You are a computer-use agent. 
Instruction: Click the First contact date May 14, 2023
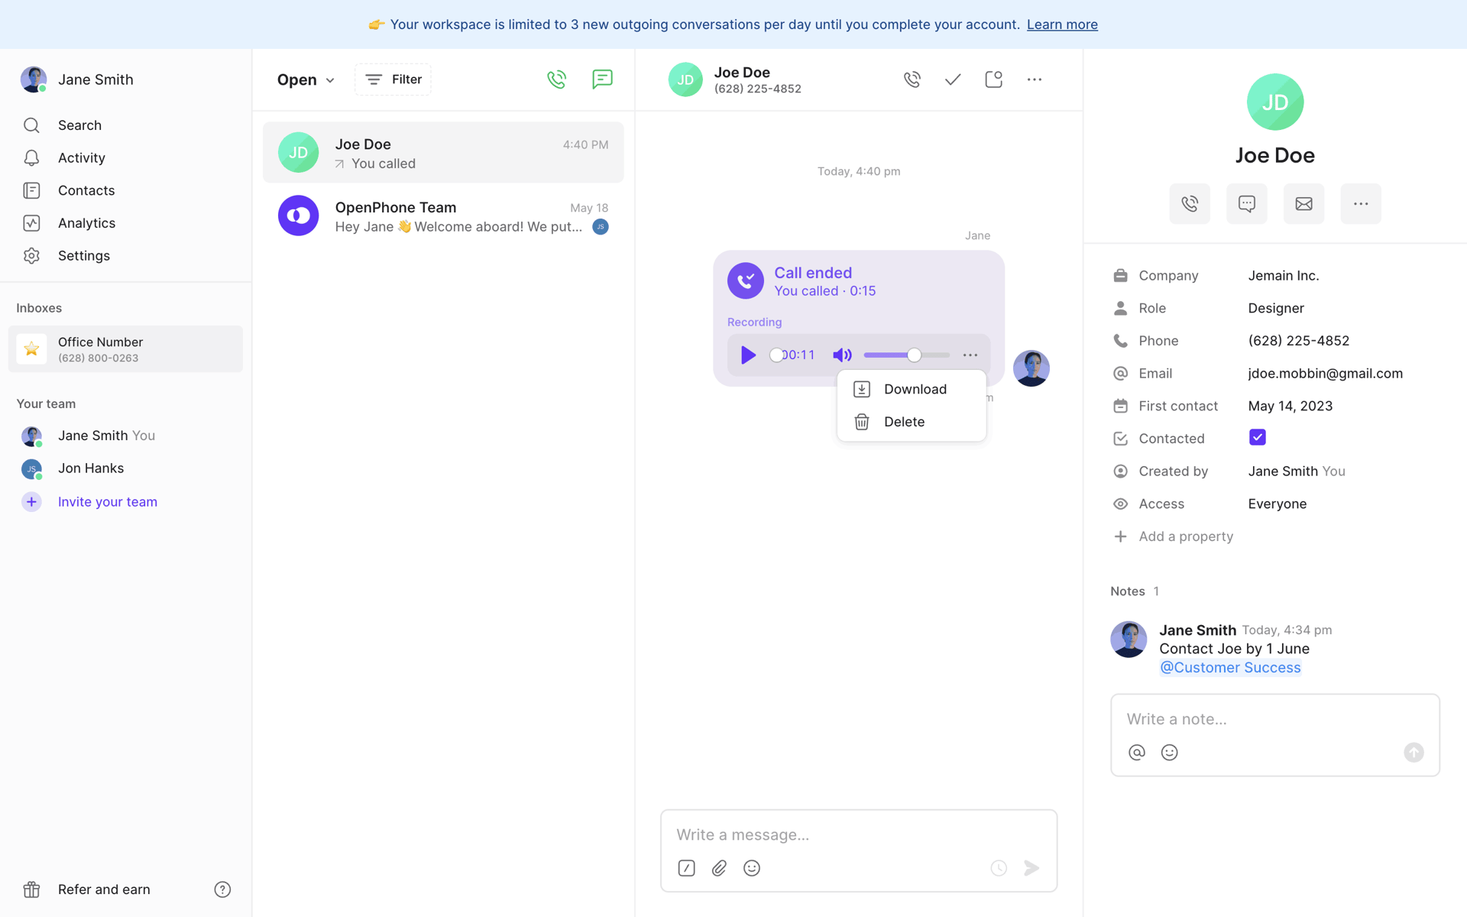(x=1290, y=406)
